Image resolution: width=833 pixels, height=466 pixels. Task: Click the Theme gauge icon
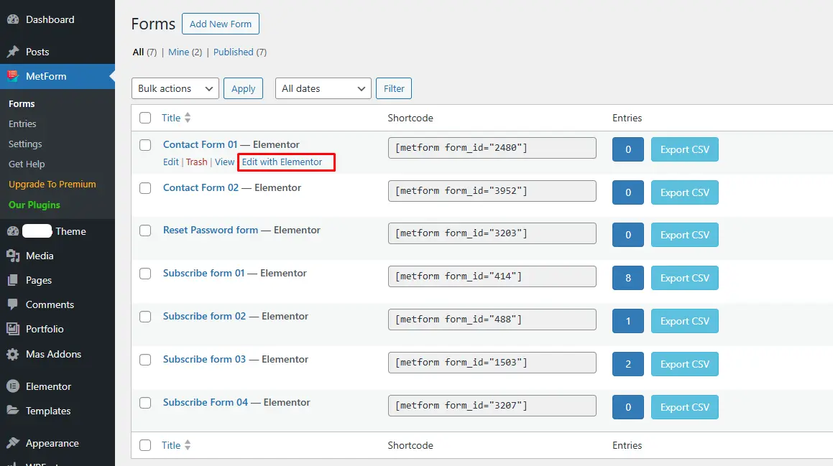[13, 231]
